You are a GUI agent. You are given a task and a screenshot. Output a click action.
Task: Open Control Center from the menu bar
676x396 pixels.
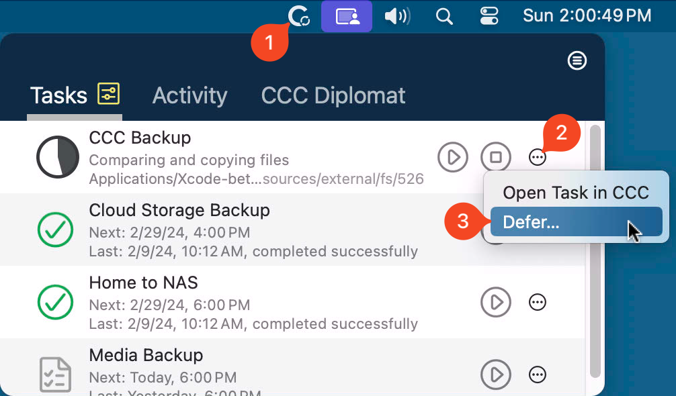point(489,16)
